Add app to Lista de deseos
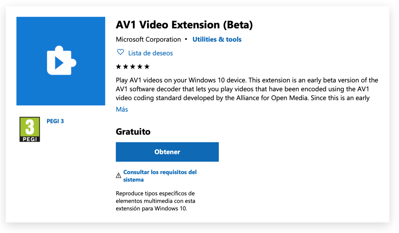Image resolution: width=399 pixels, height=233 pixels. click(x=150, y=53)
